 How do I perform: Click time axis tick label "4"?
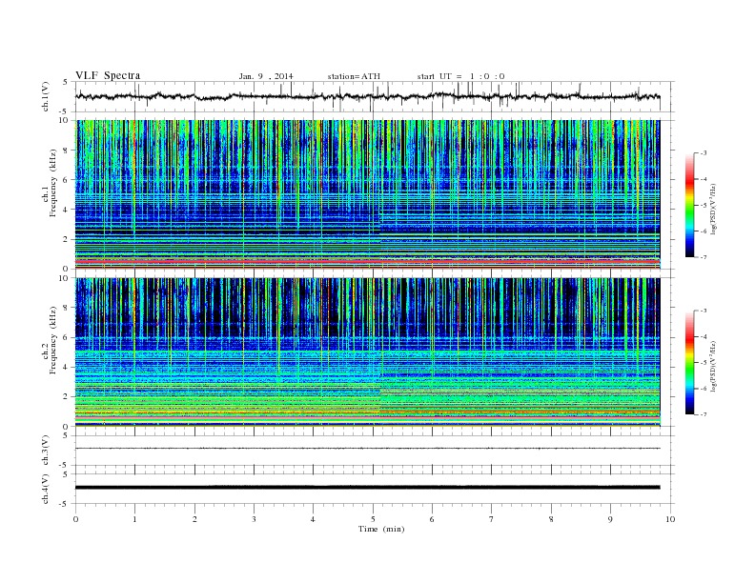click(313, 519)
